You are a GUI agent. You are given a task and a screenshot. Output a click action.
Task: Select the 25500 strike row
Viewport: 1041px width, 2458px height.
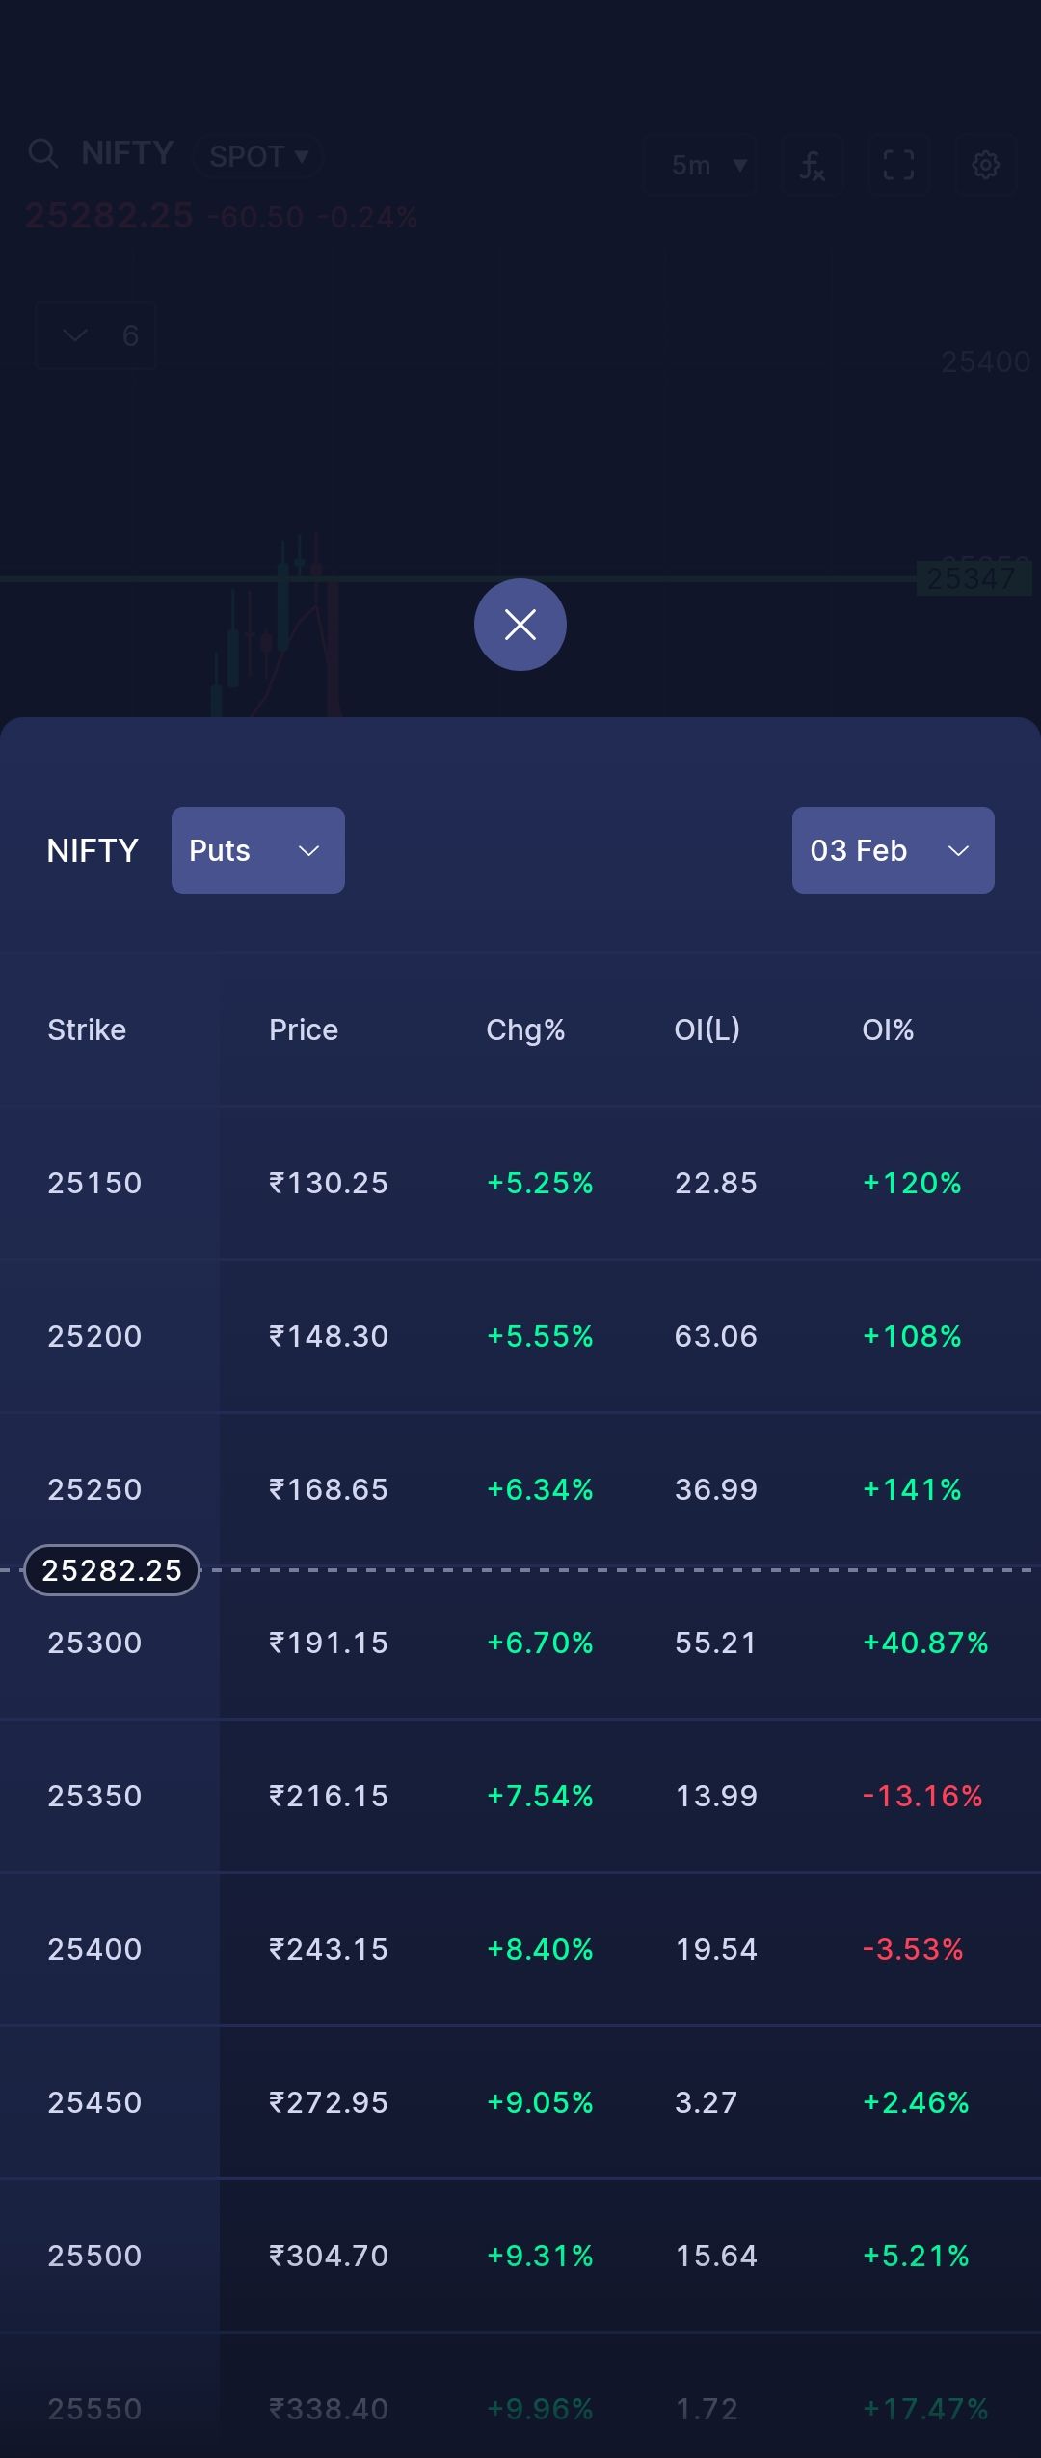520,2256
